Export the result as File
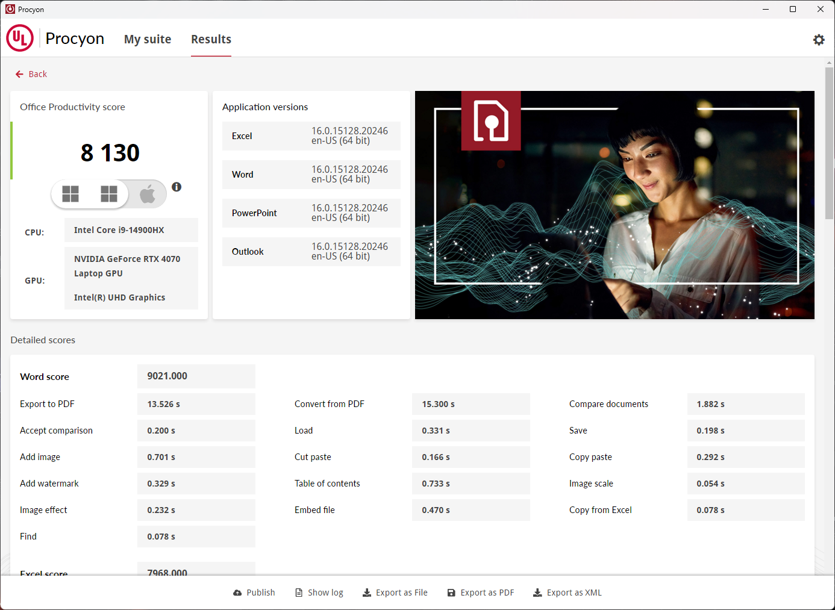The width and height of the screenshot is (835, 610). tap(395, 593)
